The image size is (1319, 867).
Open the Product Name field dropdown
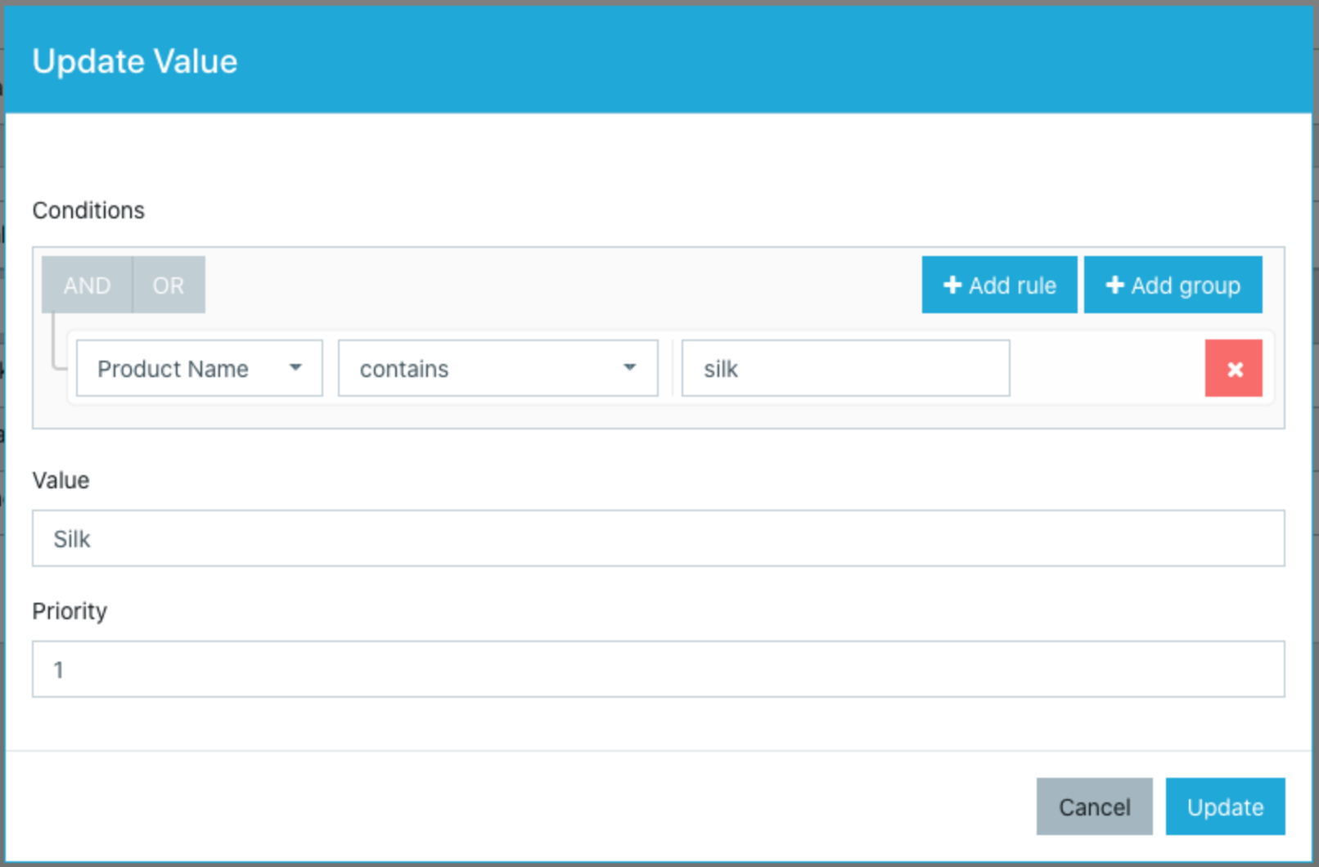(200, 369)
